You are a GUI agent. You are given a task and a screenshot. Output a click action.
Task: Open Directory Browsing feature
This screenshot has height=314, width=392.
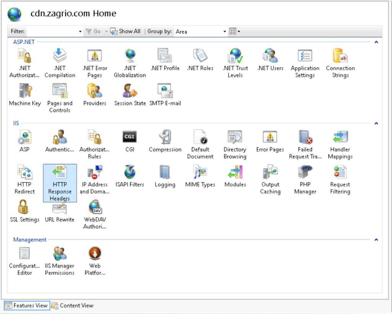point(235,145)
